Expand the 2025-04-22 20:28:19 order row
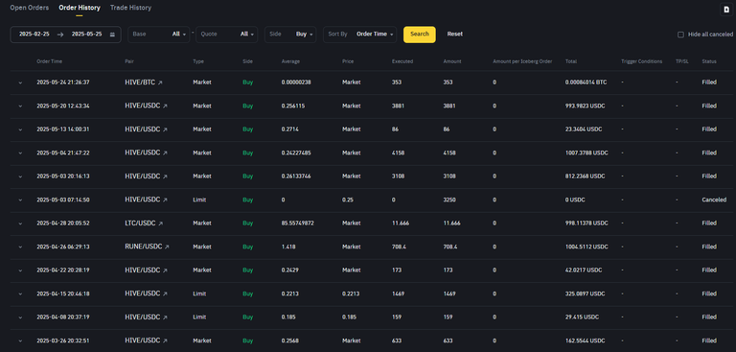This screenshot has width=736, height=352. click(x=20, y=270)
